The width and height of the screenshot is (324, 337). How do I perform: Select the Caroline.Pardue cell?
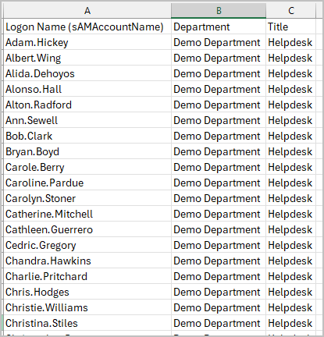87,183
